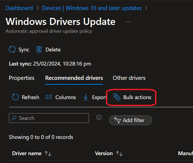
Task: Click the Bulk actions icon
Action: point(117,97)
